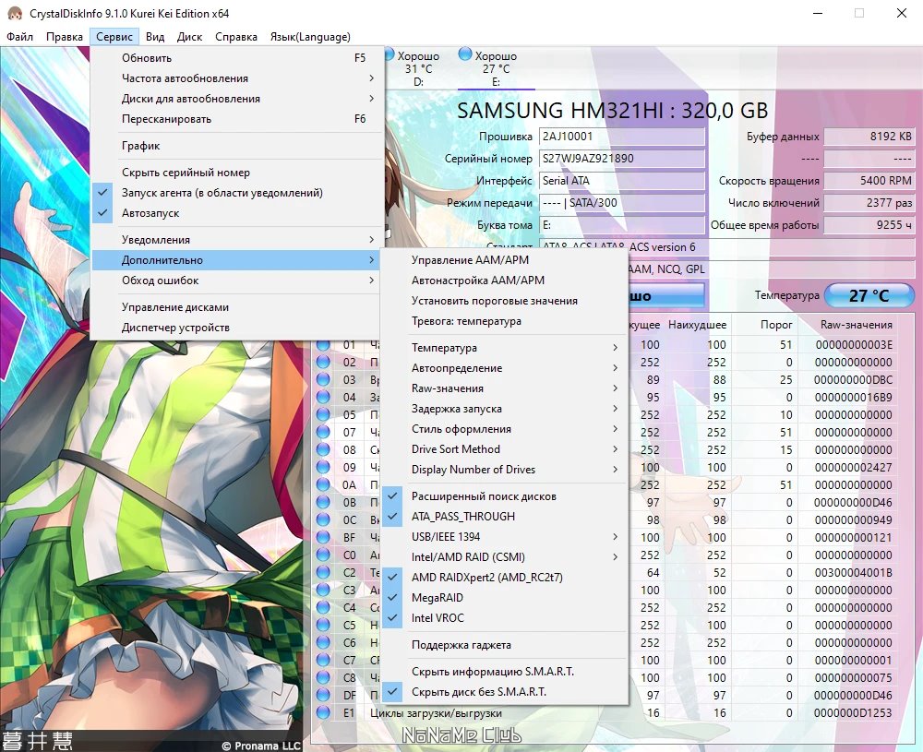923x752 pixels.
Task: Click the CrystalDiskInfo app icon in title bar
Action: 14,13
